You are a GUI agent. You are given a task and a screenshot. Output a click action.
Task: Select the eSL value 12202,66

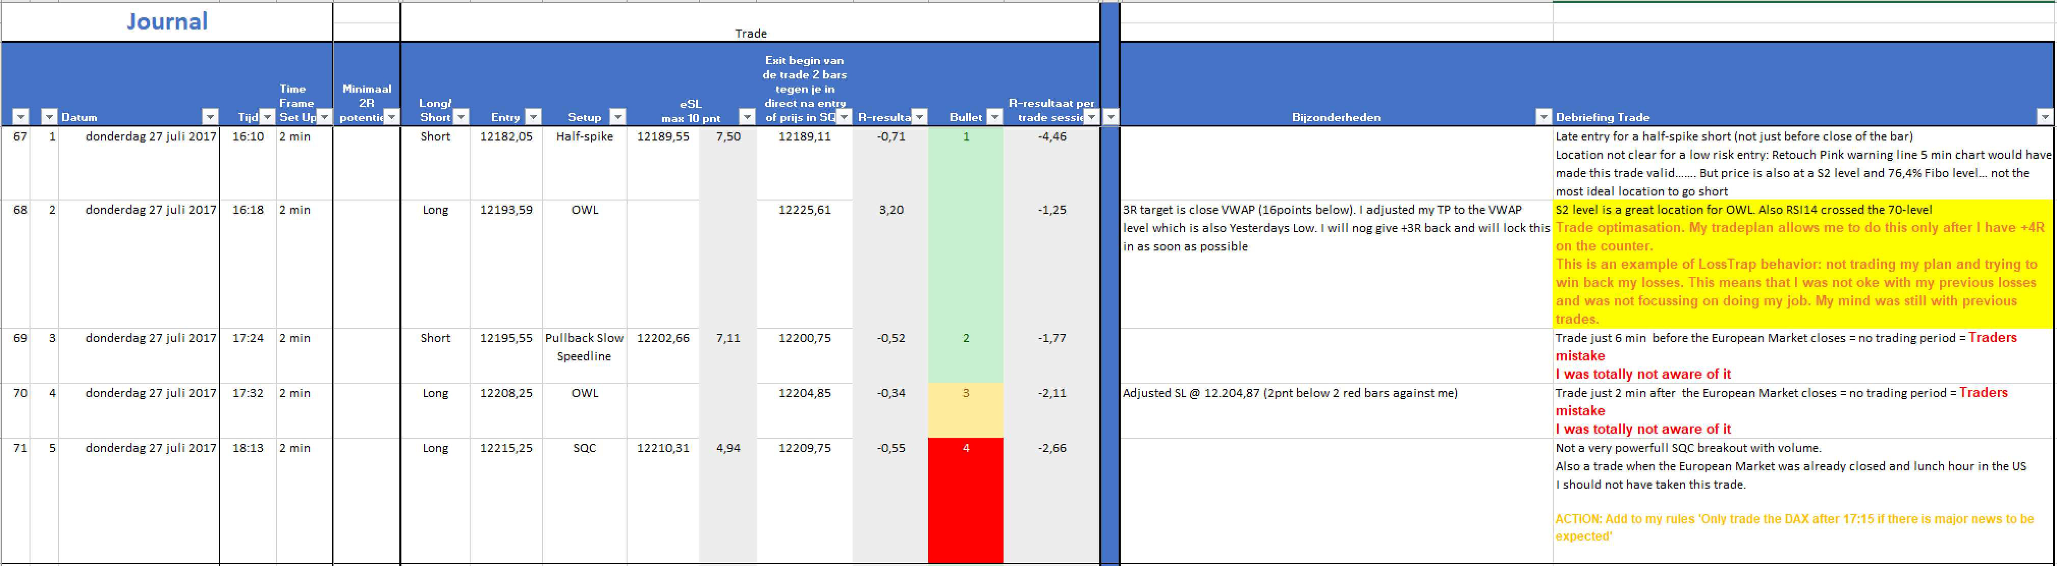[x=663, y=356]
